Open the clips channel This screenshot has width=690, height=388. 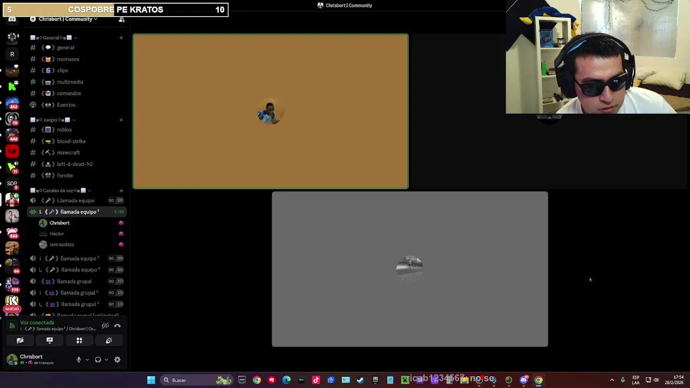tap(77, 71)
